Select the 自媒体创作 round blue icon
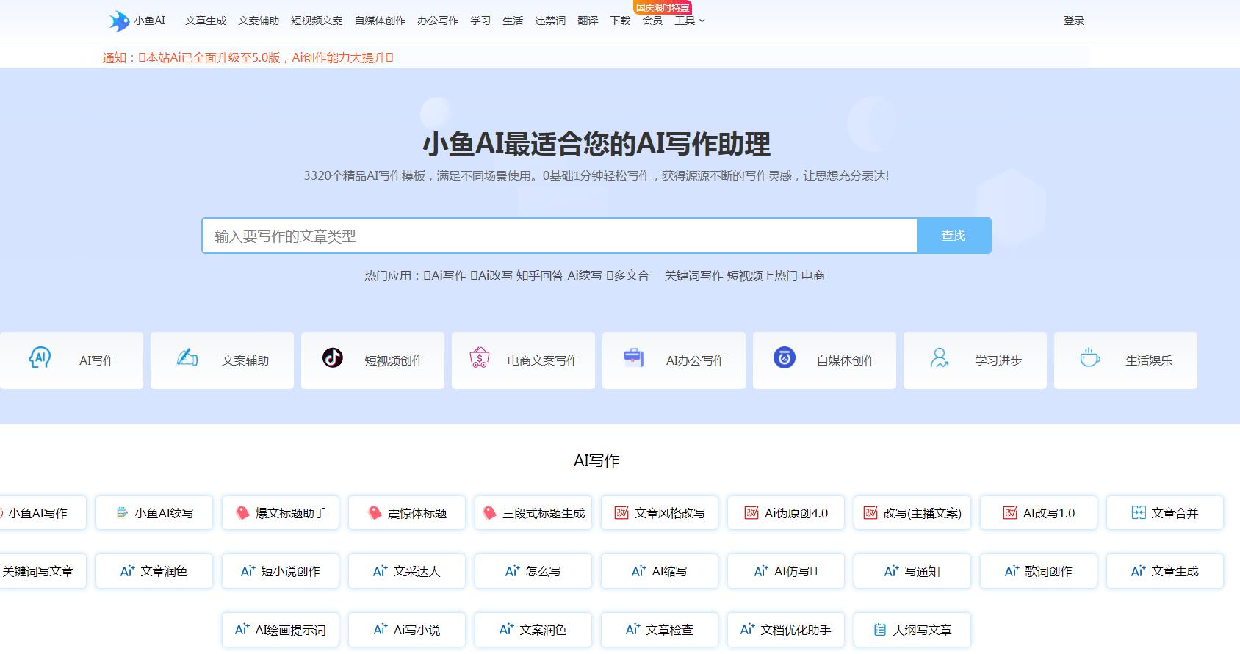Image resolution: width=1240 pixels, height=654 pixels. (x=785, y=358)
